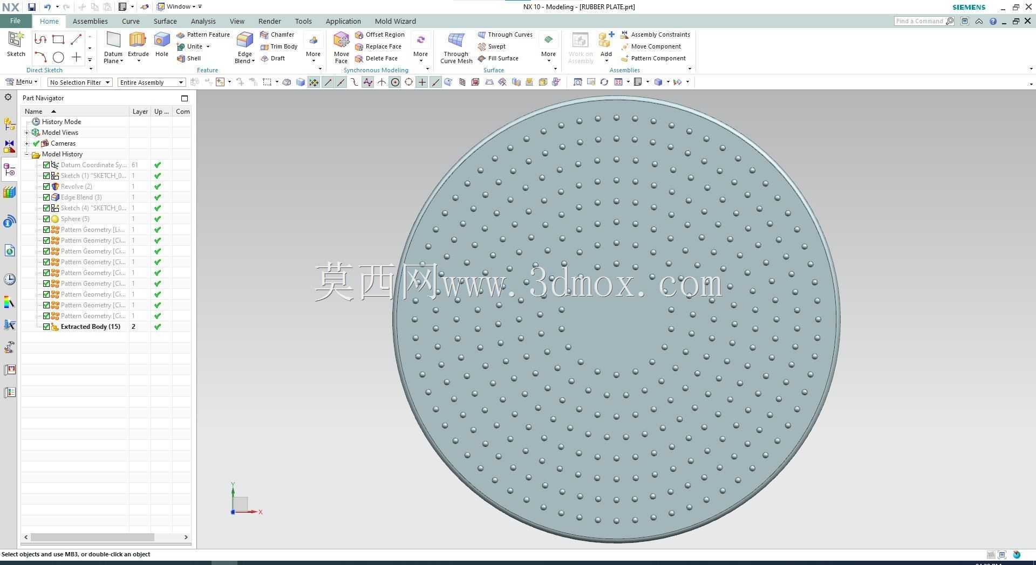Open the Sketch tool in the ribbon
This screenshot has height=565, width=1036.
(x=16, y=44)
